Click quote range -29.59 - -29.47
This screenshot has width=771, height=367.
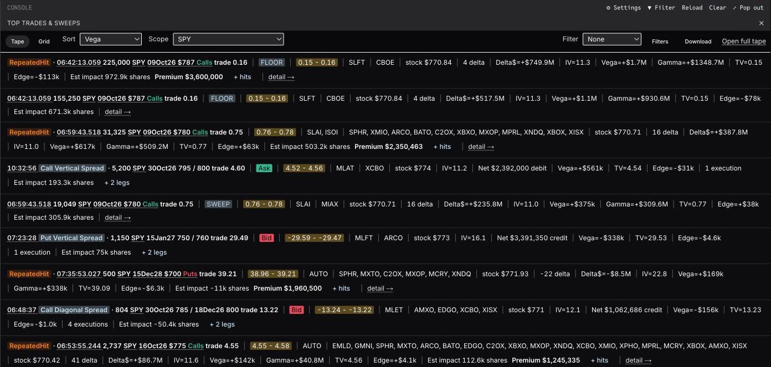tap(315, 238)
